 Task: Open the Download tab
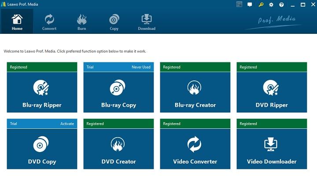(147, 22)
